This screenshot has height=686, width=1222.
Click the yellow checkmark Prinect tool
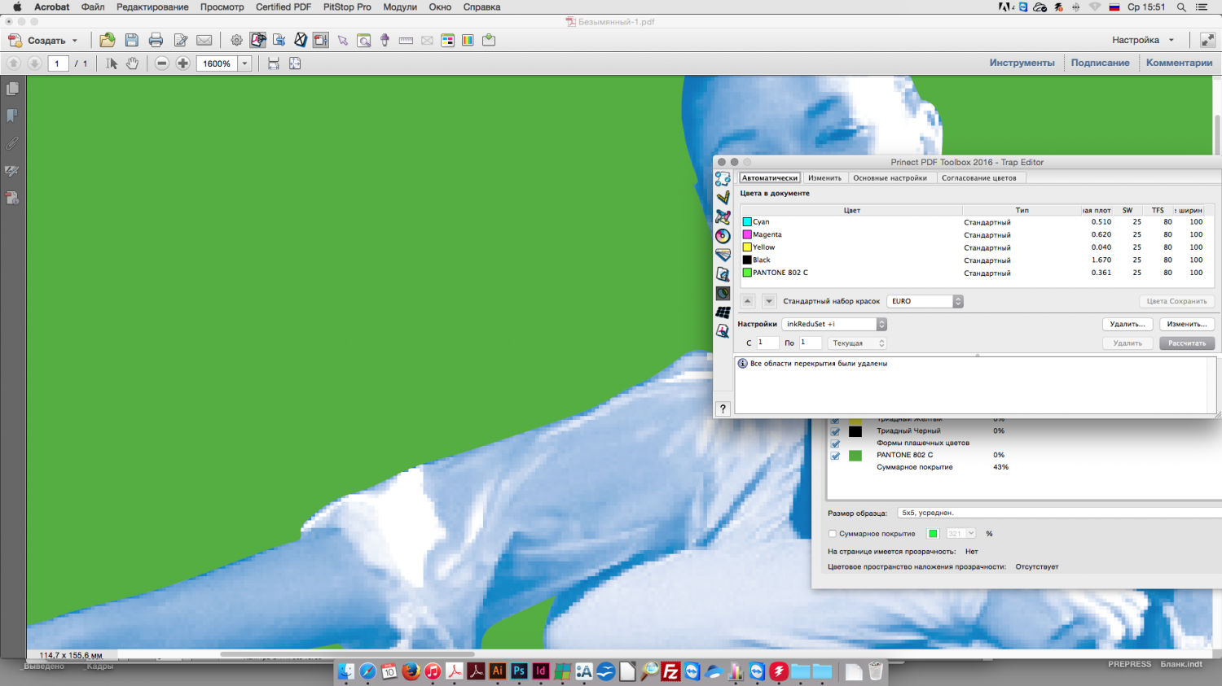723,198
